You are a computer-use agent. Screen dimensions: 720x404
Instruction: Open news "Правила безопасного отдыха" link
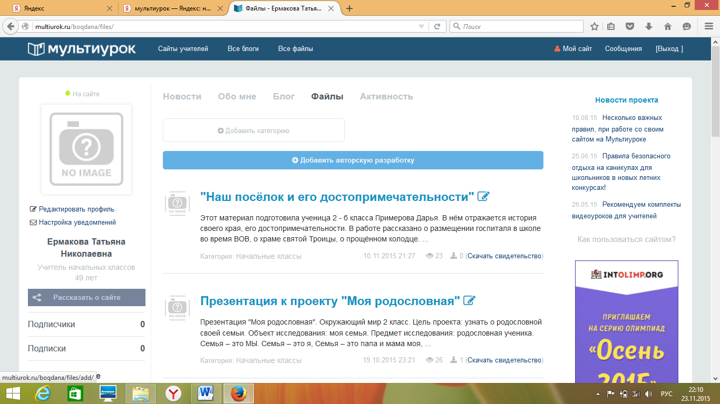pos(621,172)
